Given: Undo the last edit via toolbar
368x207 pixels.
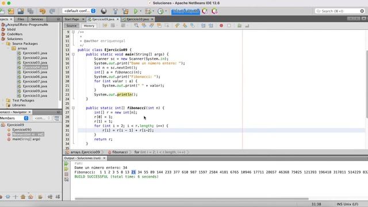Looking at the screenshot, I should pos(43,11).
